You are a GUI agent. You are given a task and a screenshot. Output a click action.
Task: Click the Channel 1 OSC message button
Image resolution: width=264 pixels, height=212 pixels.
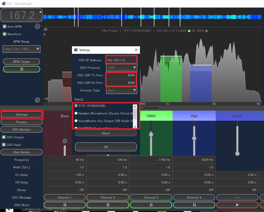[65, 197]
